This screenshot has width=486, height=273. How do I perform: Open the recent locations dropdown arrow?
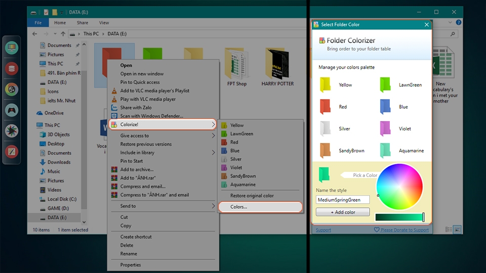pyautogui.click(x=55, y=34)
